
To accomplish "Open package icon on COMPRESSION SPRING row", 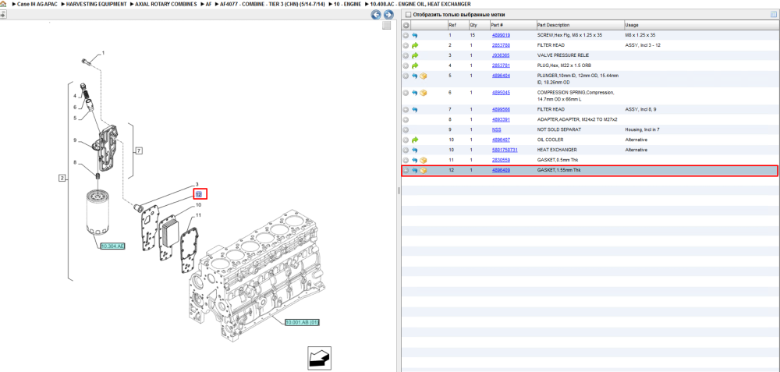I will point(424,93).
